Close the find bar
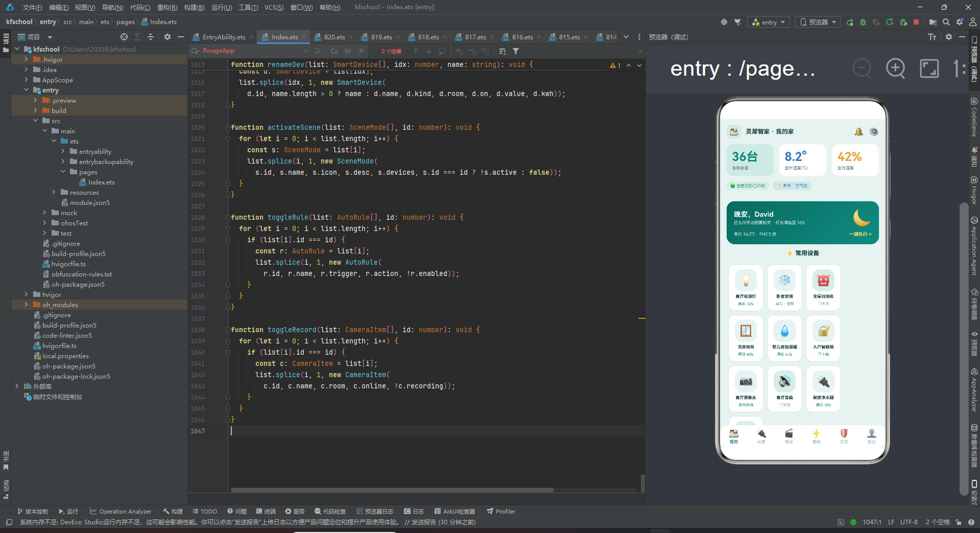980x533 pixels. [640, 51]
